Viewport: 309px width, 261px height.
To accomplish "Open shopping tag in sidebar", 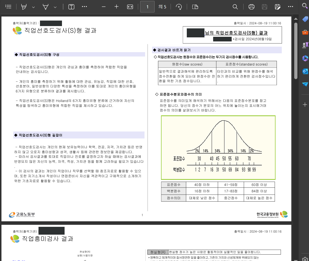I will click(x=305, y=19).
